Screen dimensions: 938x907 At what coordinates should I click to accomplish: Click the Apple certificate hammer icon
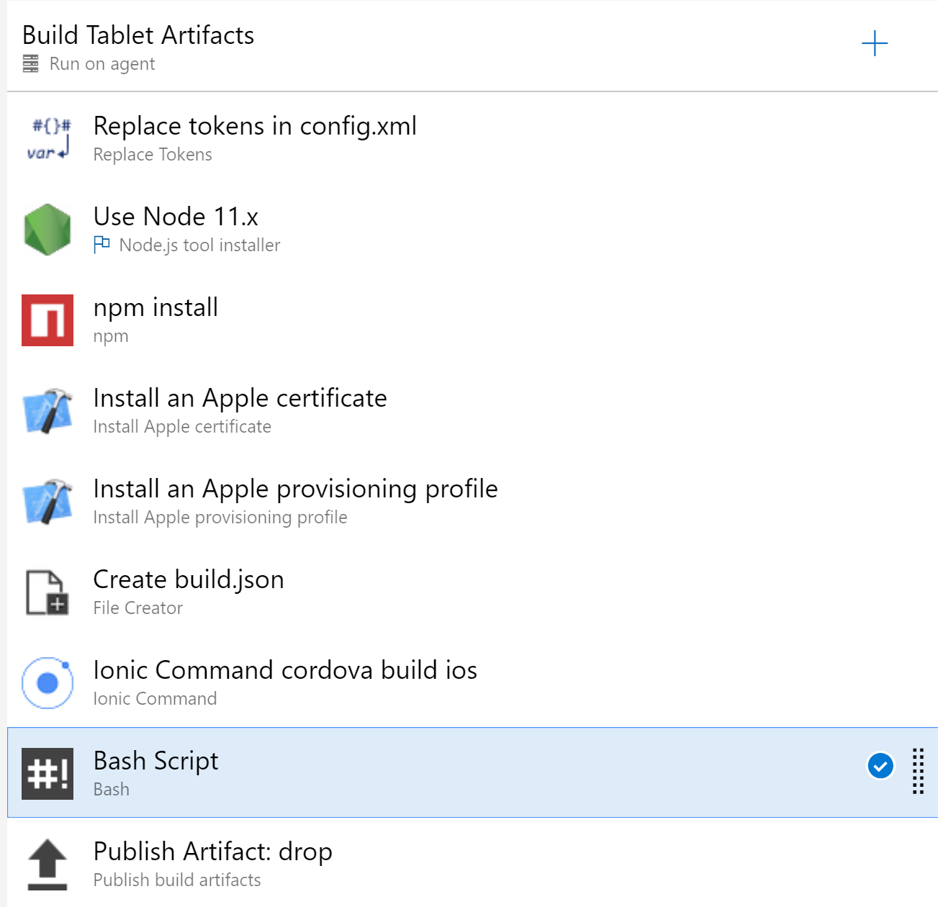(47, 410)
